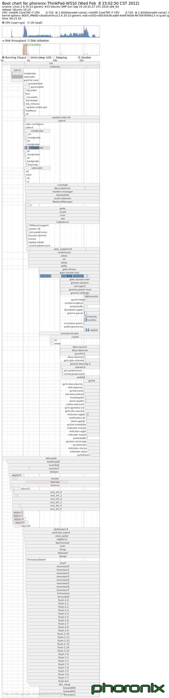Select the cupsd process bar

(75, 337)
